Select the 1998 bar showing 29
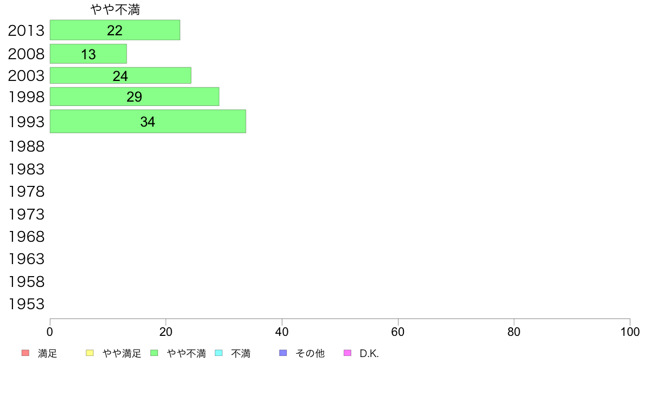The width and height of the screenshot is (645, 400). pyautogui.click(x=135, y=96)
